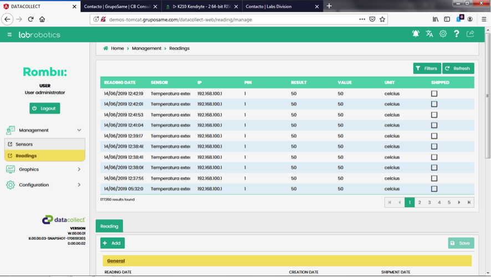The width and height of the screenshot is (491, 277).
Task: Bookmark this page with star icon
Action: coord(382,19)
